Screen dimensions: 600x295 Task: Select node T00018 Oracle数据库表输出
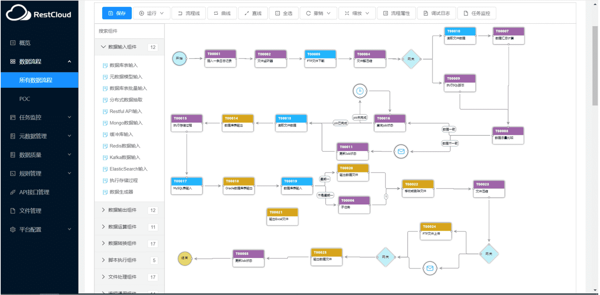coord(239,186)
